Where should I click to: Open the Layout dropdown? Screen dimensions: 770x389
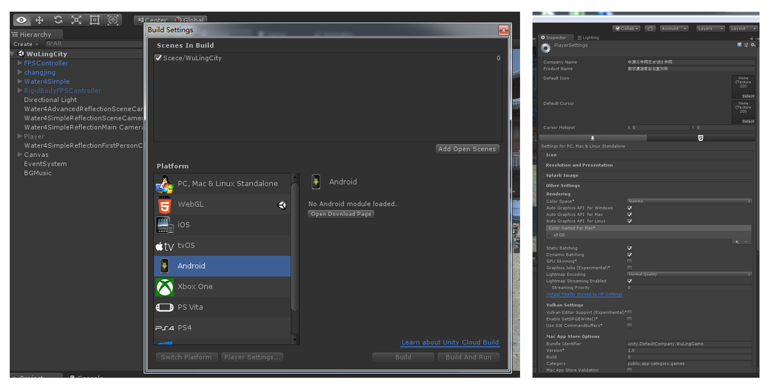click(743, 28)
